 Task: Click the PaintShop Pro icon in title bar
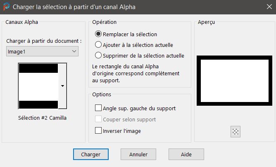point(7,7)
